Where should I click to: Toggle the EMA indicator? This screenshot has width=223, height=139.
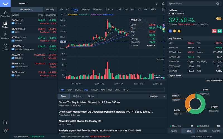point(69,90)
